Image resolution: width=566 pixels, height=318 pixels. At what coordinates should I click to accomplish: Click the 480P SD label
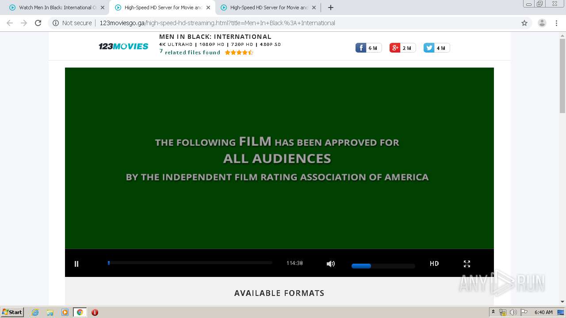(270, 44)
